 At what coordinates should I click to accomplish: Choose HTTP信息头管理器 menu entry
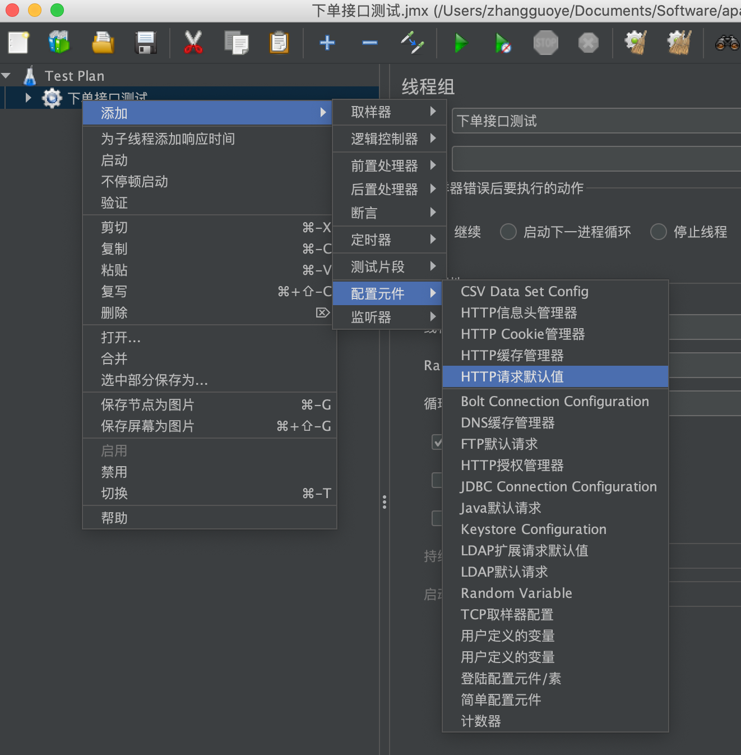[555, 312]
